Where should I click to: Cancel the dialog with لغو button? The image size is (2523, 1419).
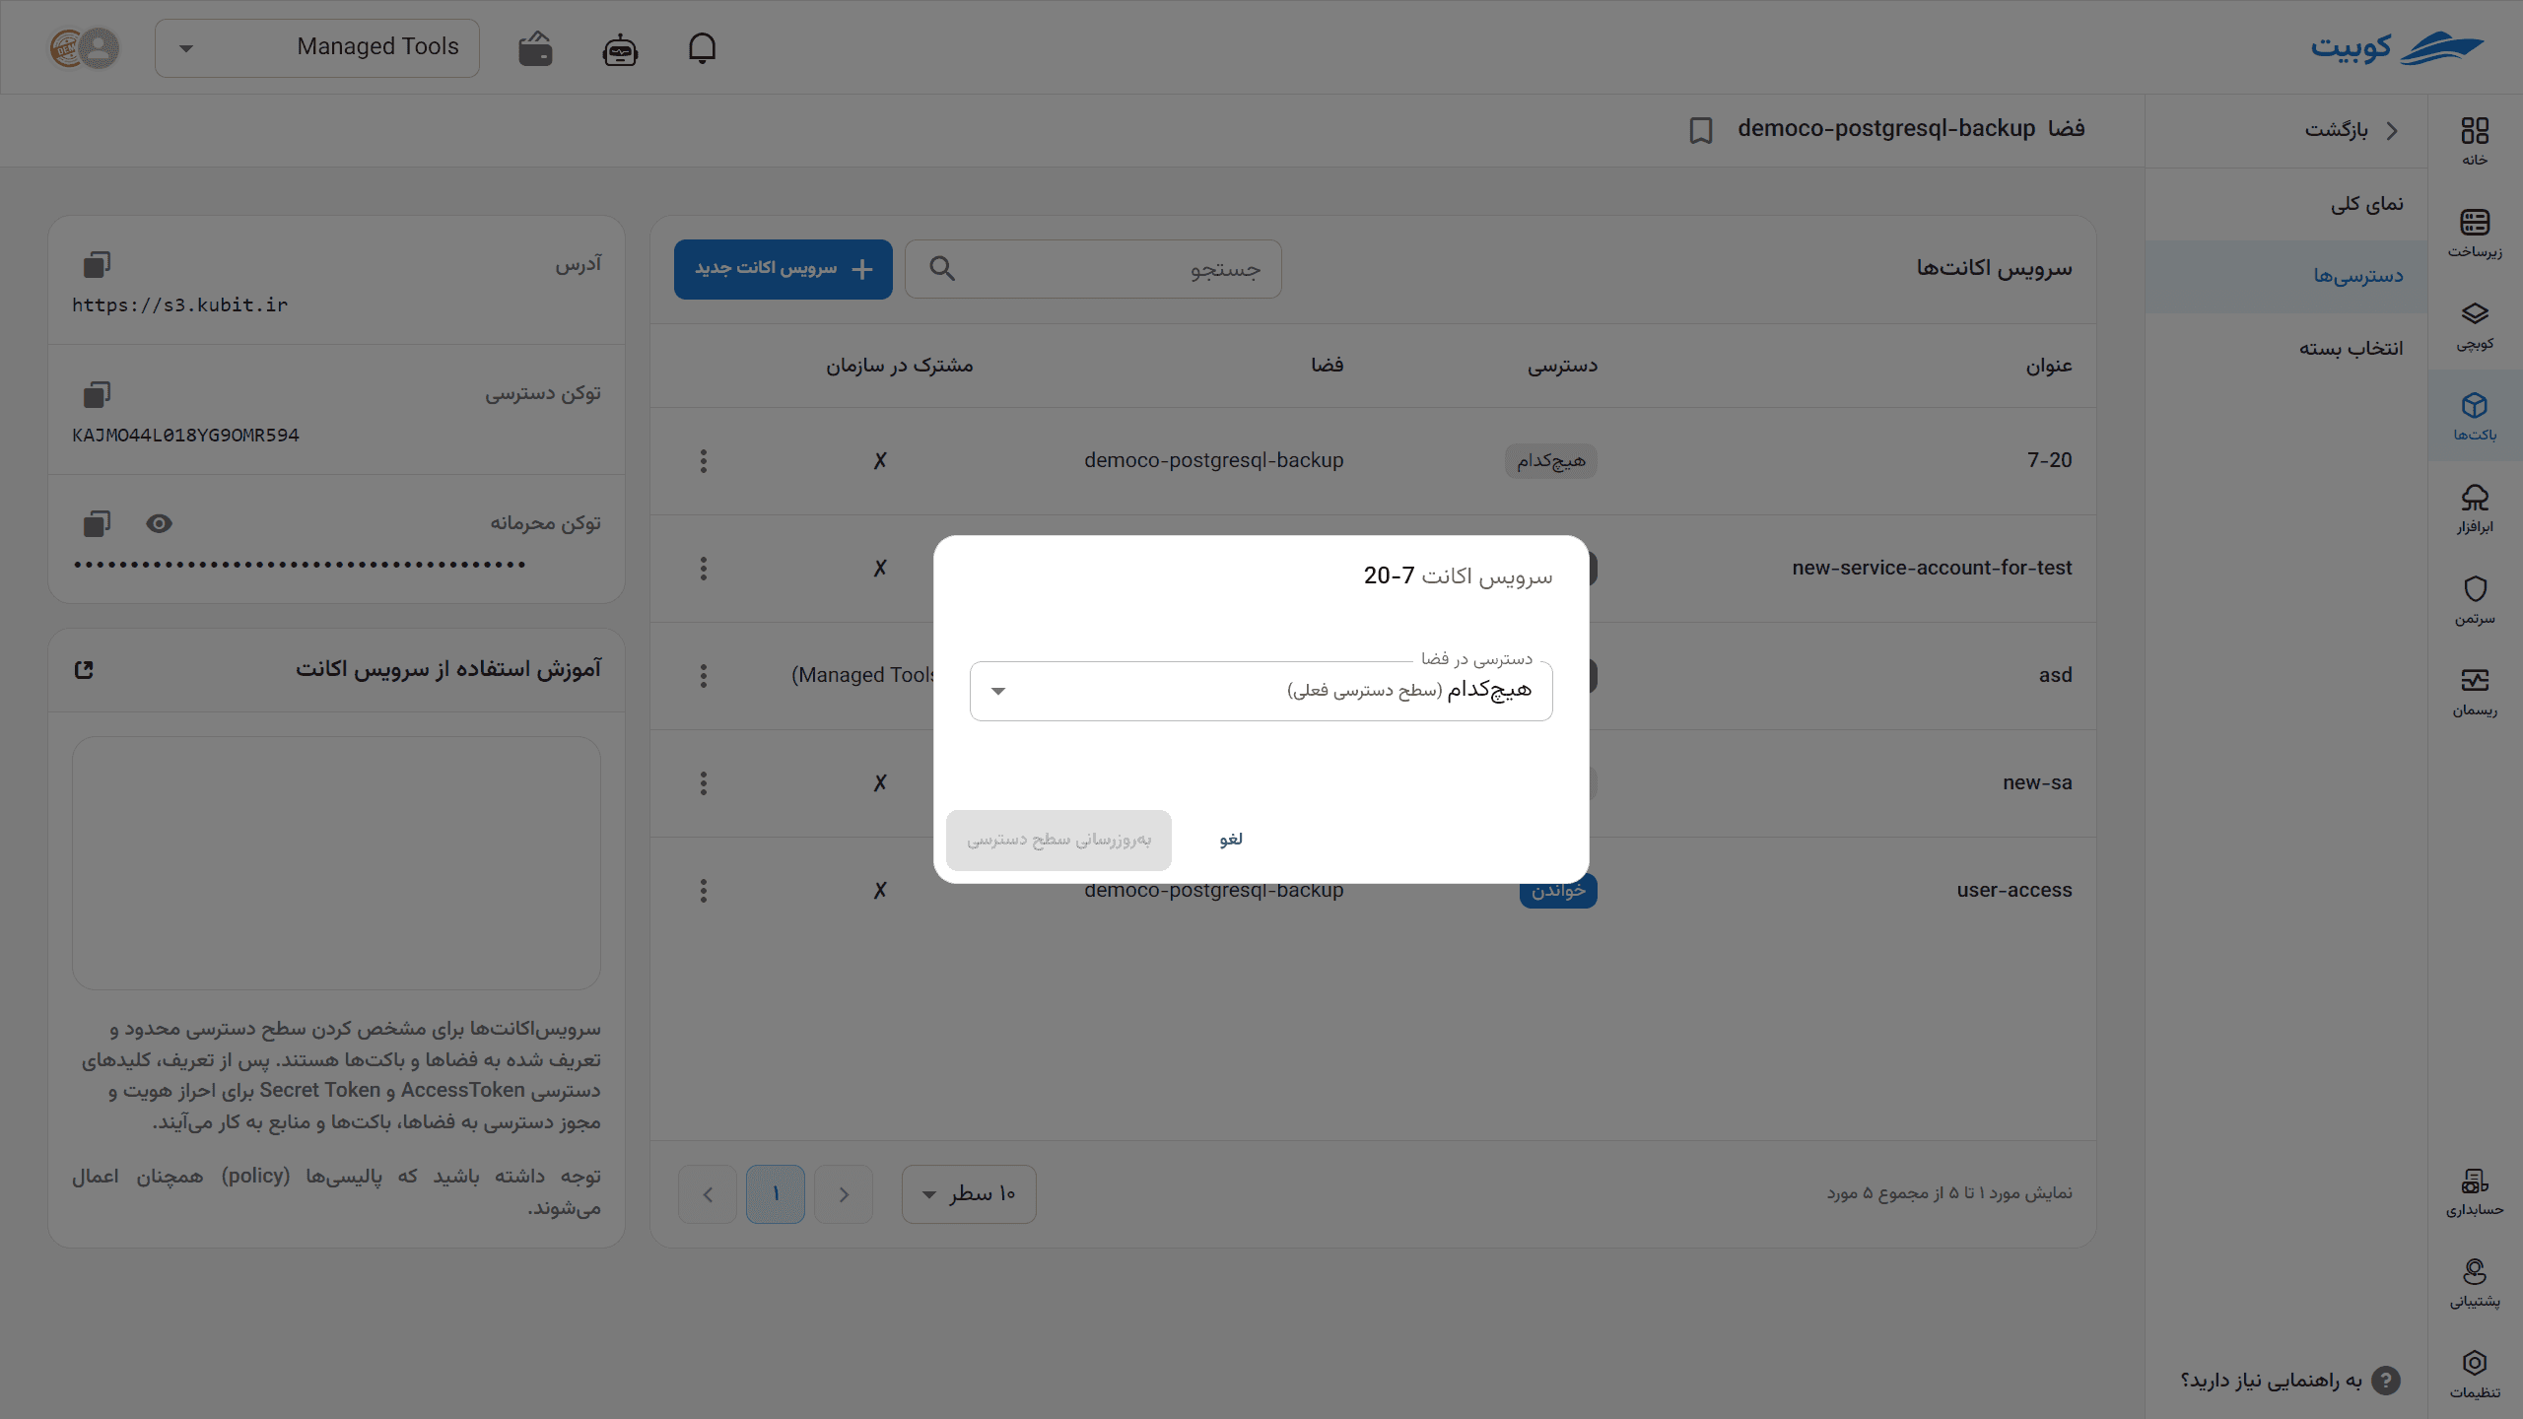coord(1231,840)
